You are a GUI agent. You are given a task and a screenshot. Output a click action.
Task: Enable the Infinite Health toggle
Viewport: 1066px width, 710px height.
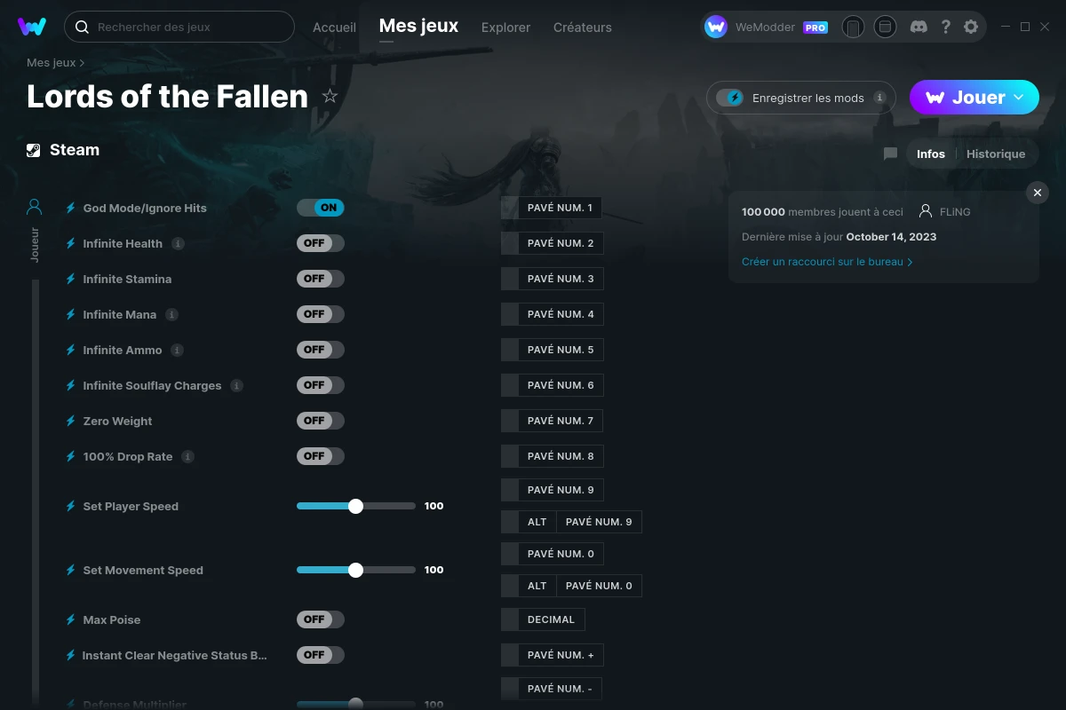pos(320,243)
